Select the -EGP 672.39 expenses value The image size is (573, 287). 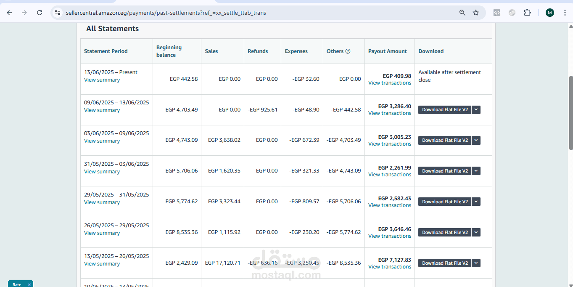pyautogui.click(x=304, y=140)
